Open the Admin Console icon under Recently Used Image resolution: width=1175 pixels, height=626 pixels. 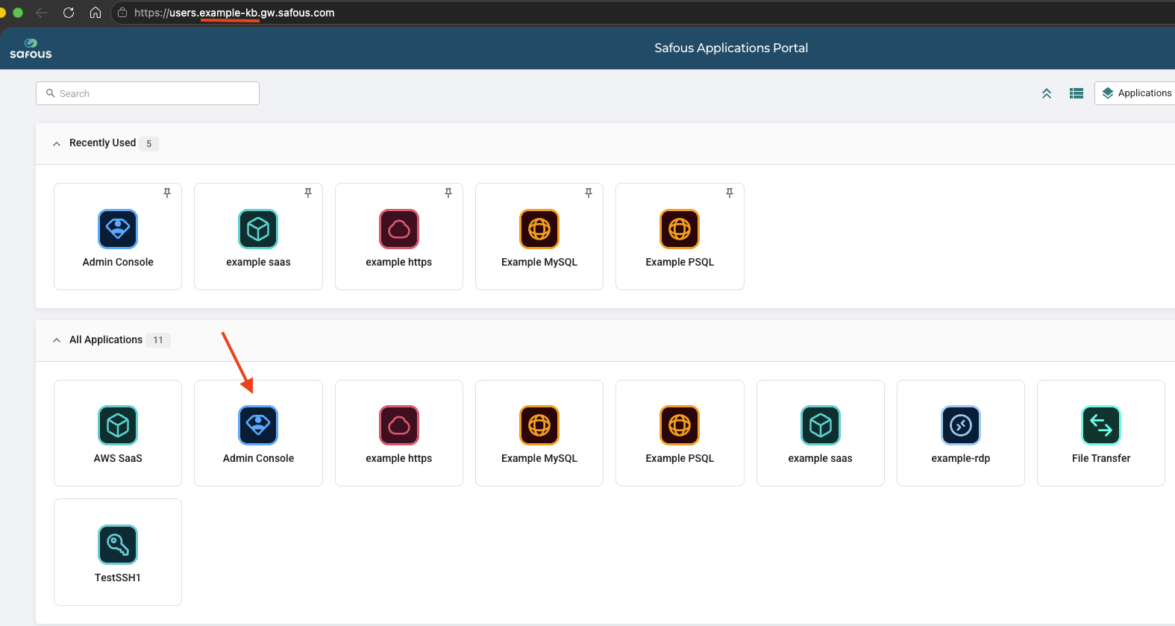(x=118, y=228)
